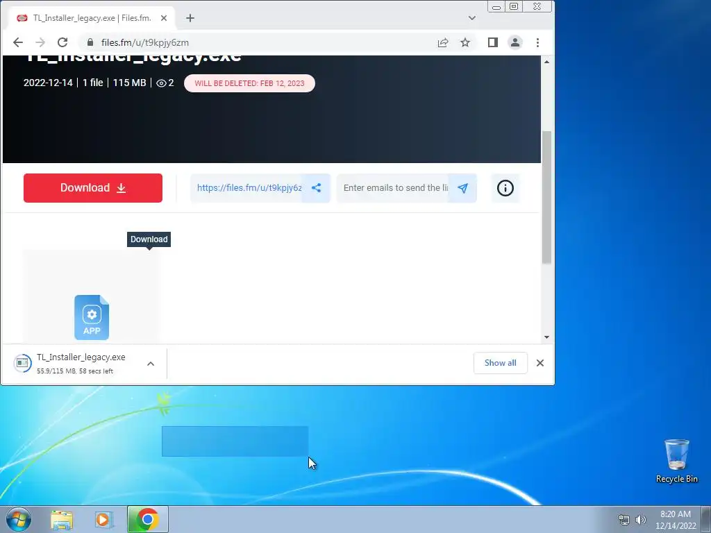Click the 1 file count text
The image size is (711, 533).
pos(92,83)
